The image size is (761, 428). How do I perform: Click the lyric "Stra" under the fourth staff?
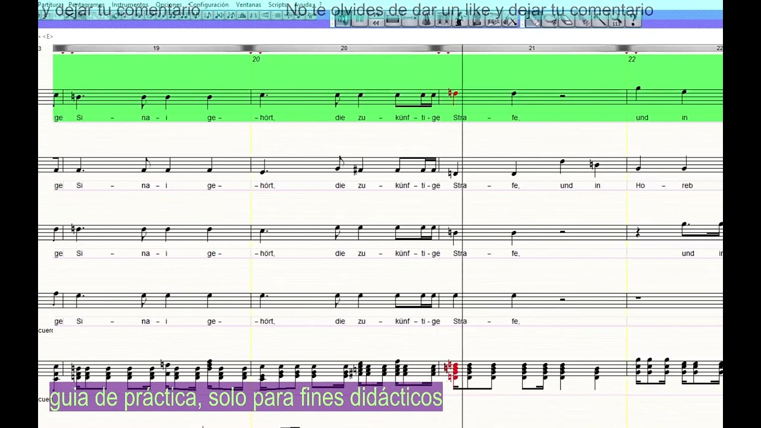tap(460, 322)
